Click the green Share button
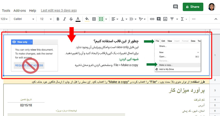220x116 pixels. click(193, 7)
